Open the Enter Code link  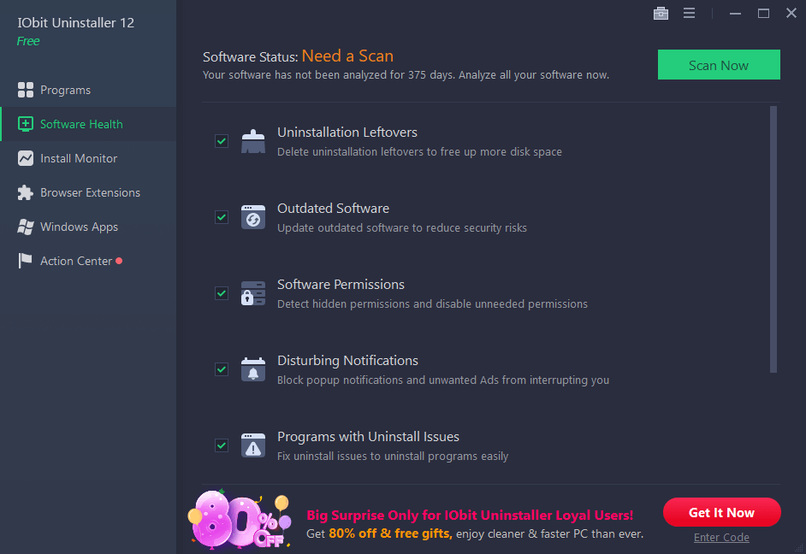[x=721, y=537]
